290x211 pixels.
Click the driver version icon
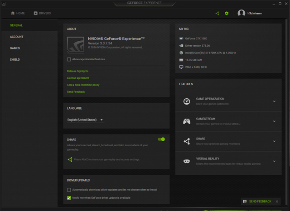[x=181, y=46]
